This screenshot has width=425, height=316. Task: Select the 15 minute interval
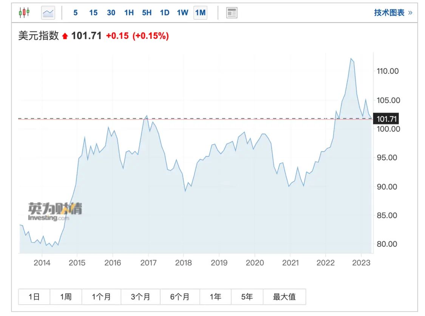(93, 13)
